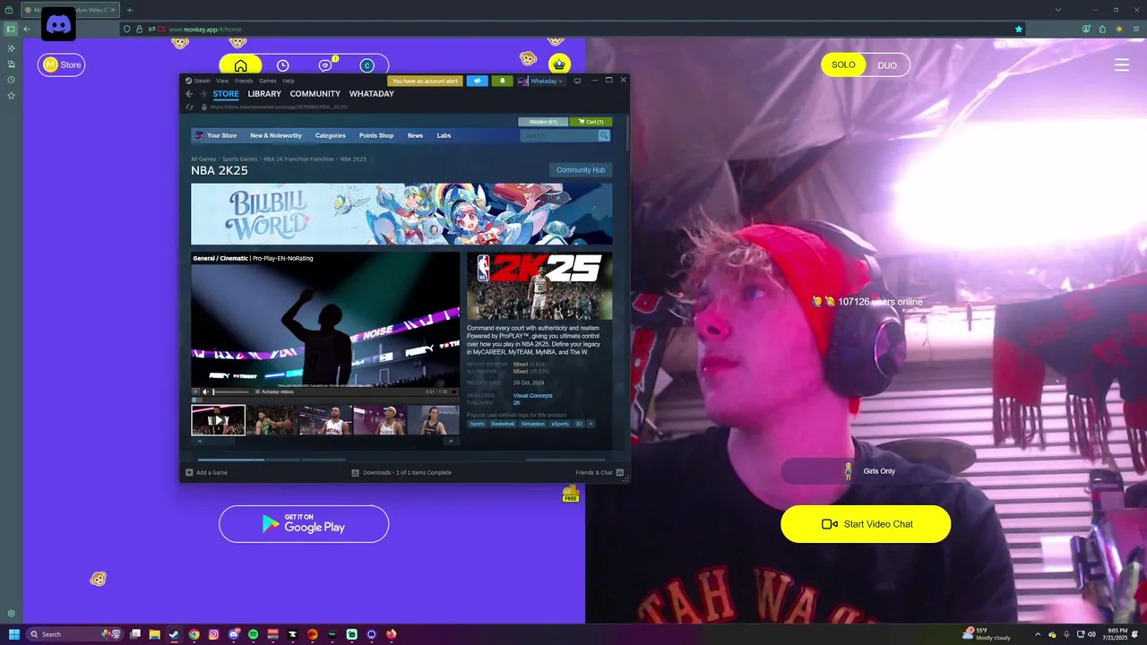Enter Steam Big Picture mode icon
The height and width of the screenshot is (645, 1147).
click(x=577, y=81)
